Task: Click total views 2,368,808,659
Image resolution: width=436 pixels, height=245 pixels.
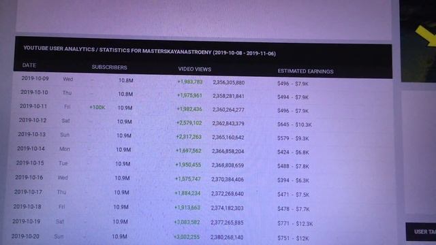Action: click(228, 165)
